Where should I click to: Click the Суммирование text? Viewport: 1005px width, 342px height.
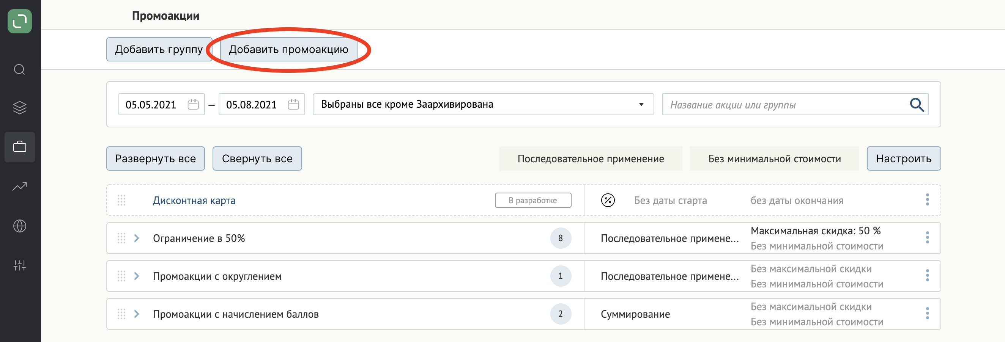(635, 314)
